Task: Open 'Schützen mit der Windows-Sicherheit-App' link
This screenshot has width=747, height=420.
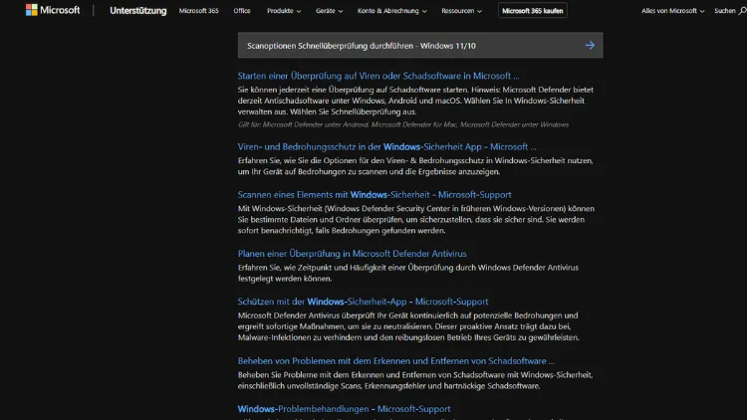Action: pyautogui.click(x=363, y=302)
